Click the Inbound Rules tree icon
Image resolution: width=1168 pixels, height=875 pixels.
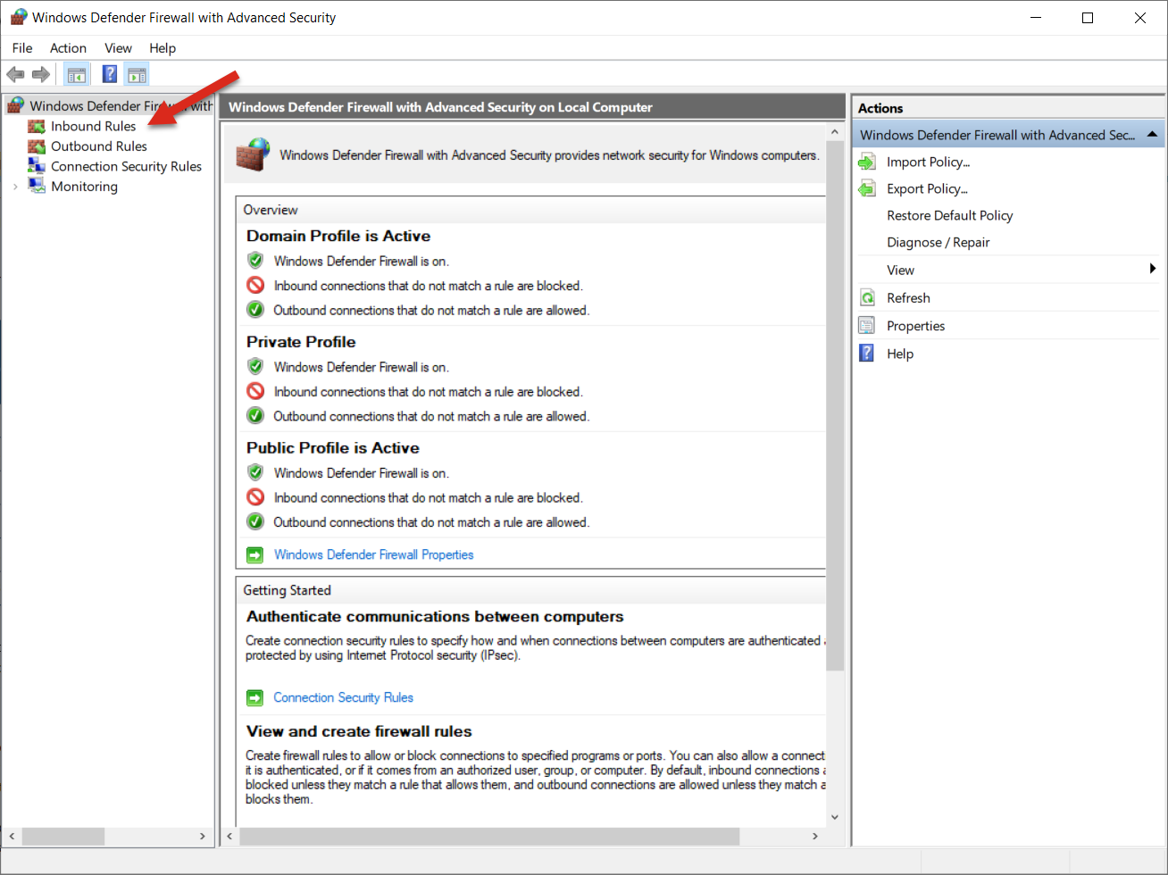[x=37, y=126]
